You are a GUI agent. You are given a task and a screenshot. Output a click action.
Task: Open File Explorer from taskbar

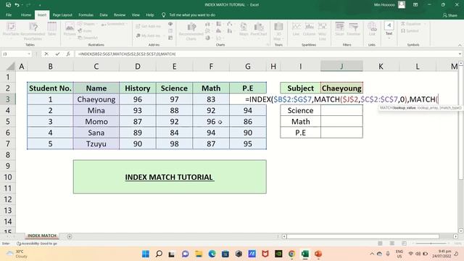pos(199,254)
